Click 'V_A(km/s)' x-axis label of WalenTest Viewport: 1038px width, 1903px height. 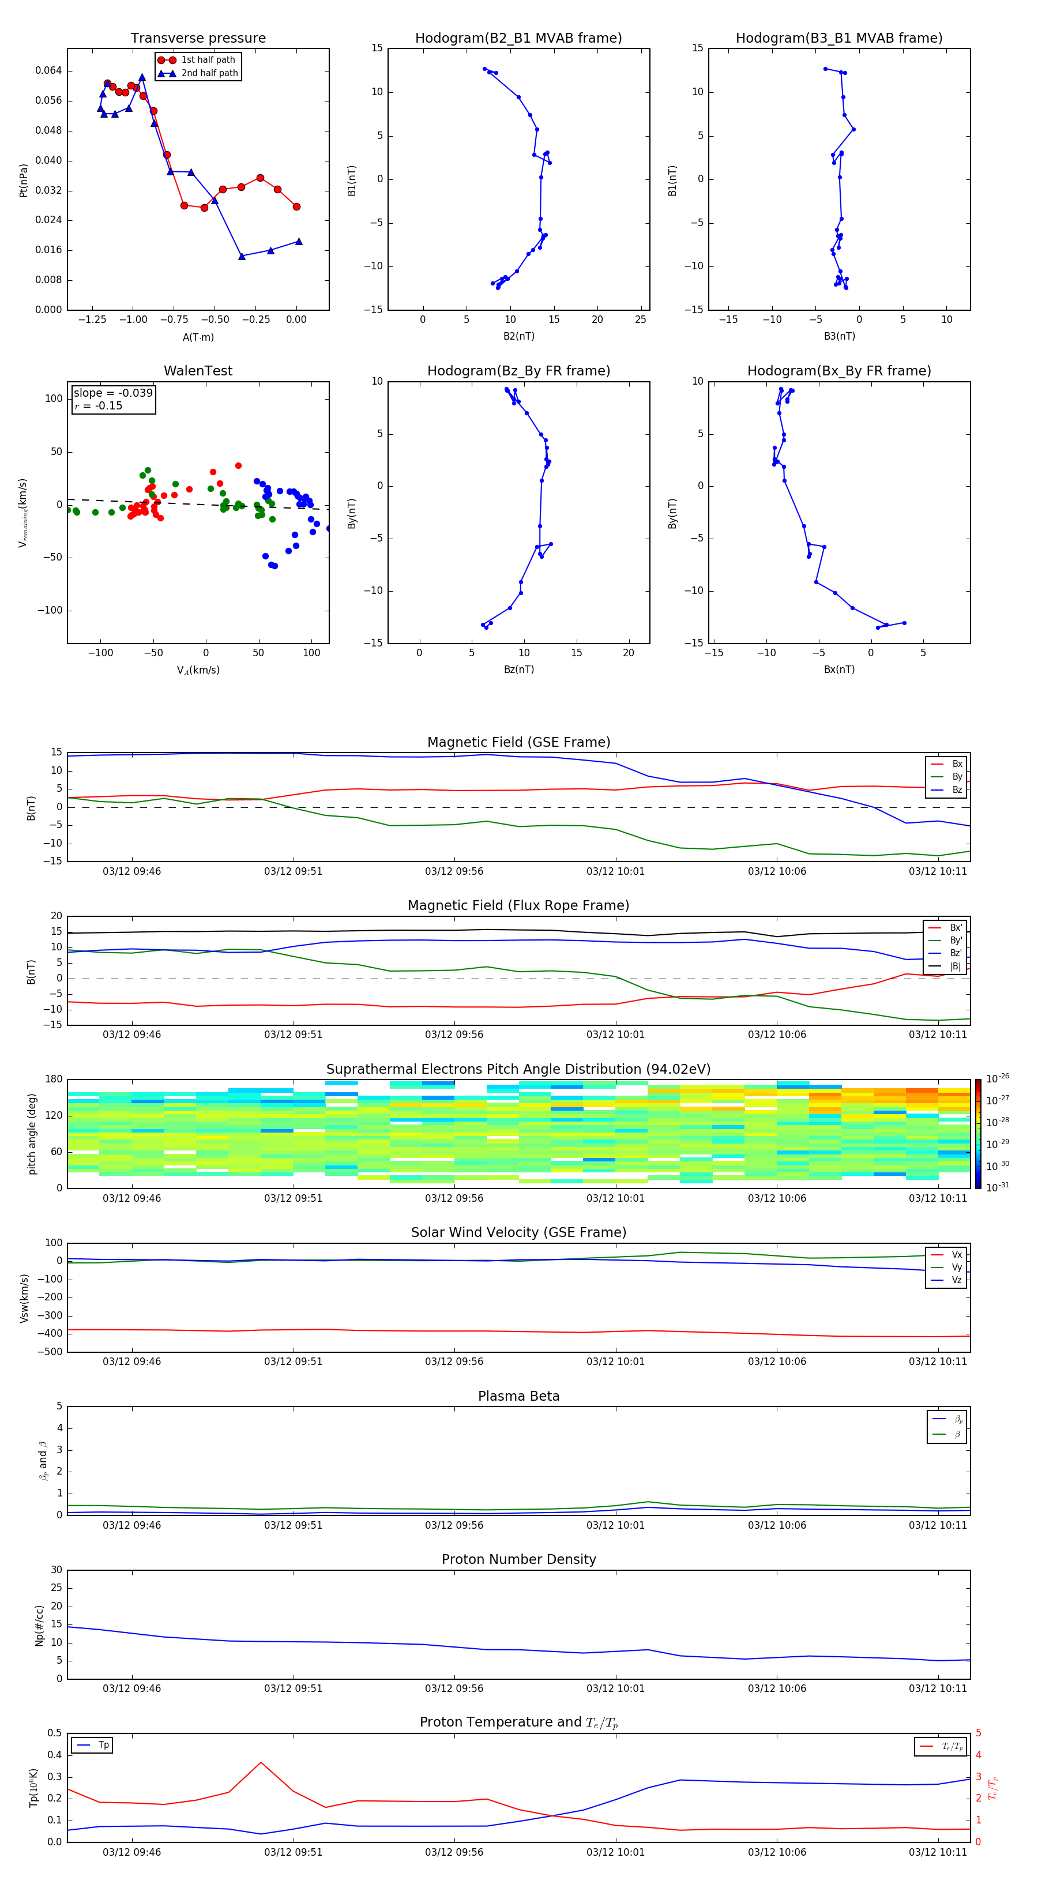[x=198, y=670]
